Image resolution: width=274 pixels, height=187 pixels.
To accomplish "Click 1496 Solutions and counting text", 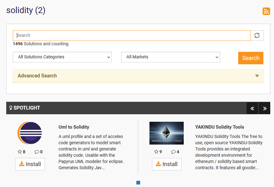I will [41, 44].
